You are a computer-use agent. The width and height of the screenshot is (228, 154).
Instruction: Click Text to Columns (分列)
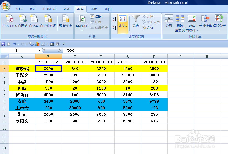[x=169, y=21]
